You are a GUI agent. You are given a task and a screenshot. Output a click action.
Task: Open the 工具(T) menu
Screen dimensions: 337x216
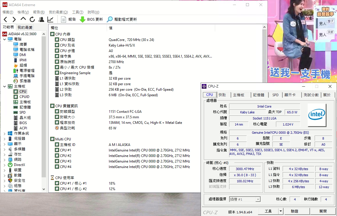(78, 12)
